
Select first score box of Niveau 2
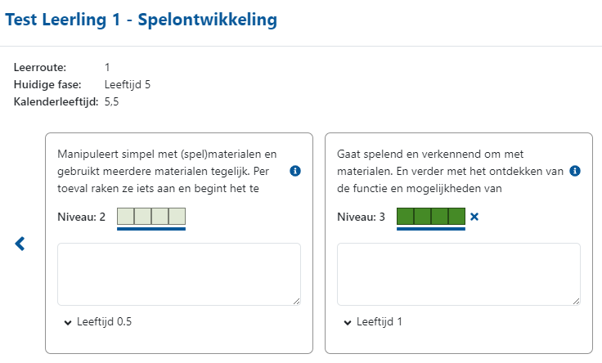point(125,217)
